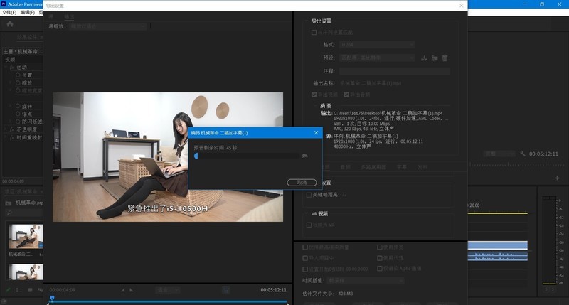Image resolution: width=569 pixels, height=305 pixels.
Task: Click the encoding progress bar
Action: [x=247, y=156]
